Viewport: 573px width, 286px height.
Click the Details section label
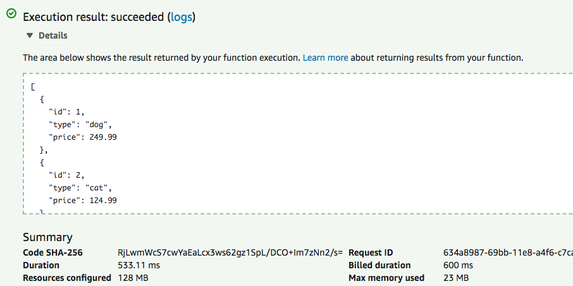[x=53, y=35]
